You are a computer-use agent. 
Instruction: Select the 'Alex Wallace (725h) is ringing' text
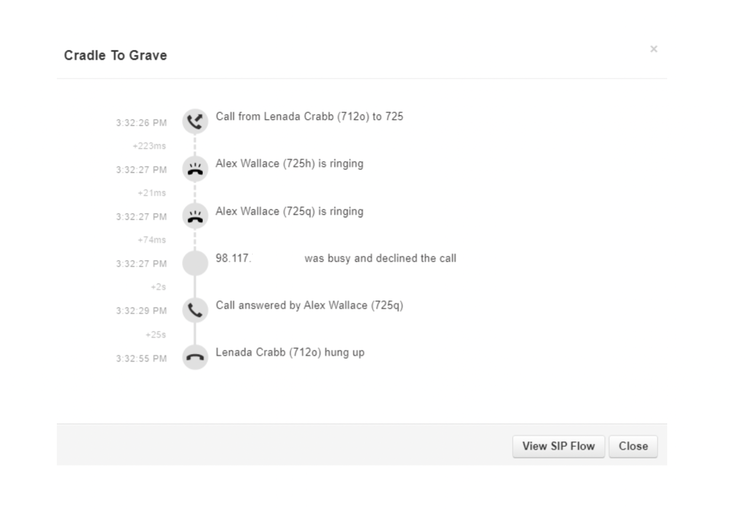tap(289, 164)
